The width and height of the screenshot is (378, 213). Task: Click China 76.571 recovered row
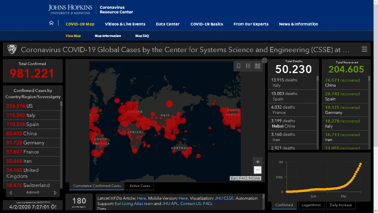[x=345, y=83]
